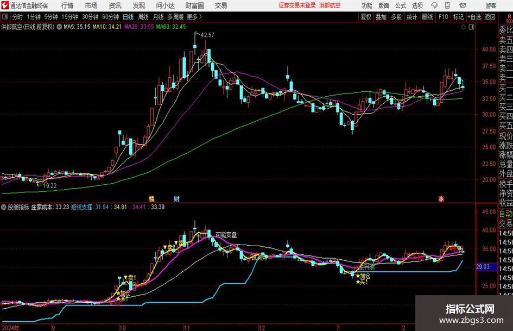This screenshot has height=331, width=513.
Task: Open the 选项 menu
Action: [x=417, y=5]
